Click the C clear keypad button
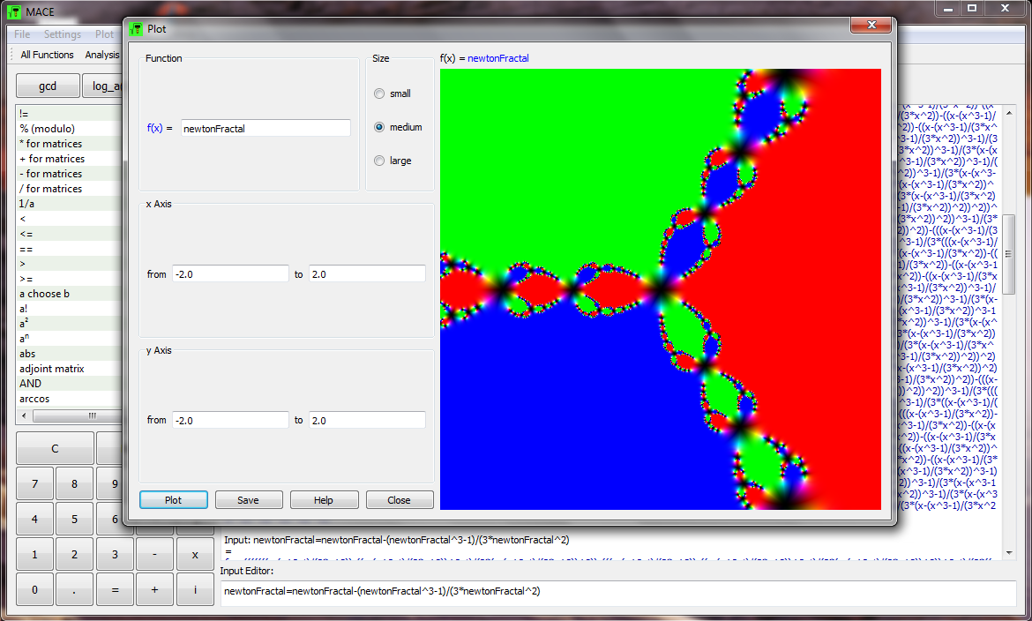 tap(55, 448)
